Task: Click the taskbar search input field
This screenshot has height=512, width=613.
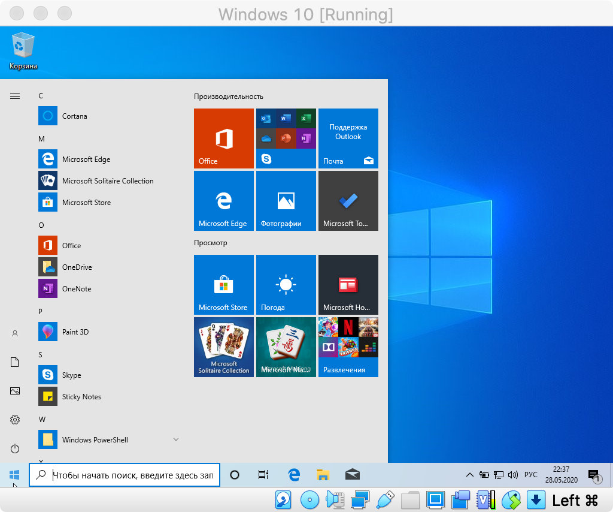Action: pyautogui.click(x=132, y=475)
